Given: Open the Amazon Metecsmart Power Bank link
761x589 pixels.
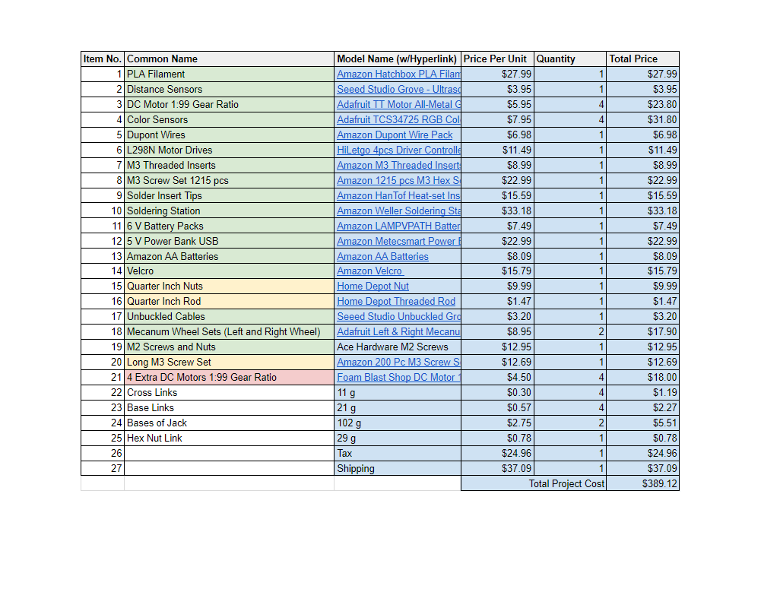Looking at the screenshot, I should (x=398, y=241).
